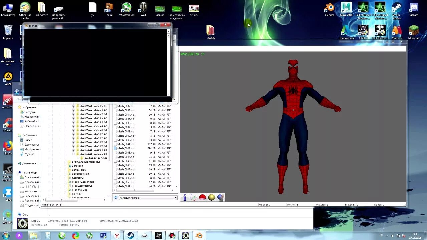Click the Blender icon in the taskbar
This screenshot has width=427, height=240.
click(199, 236)
